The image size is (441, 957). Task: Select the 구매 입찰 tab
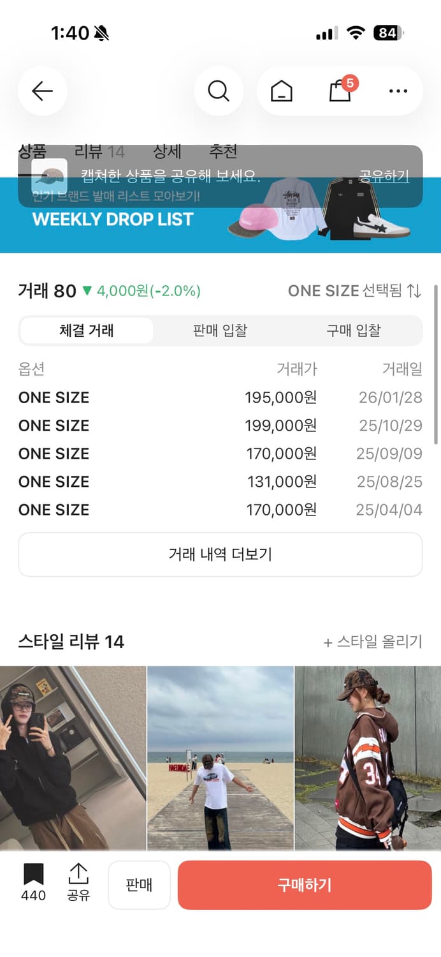coord(352,330)
